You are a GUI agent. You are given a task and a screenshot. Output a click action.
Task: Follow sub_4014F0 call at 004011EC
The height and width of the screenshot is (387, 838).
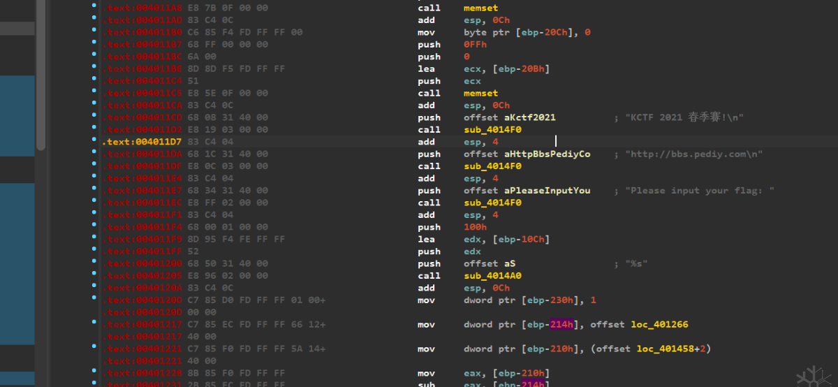click(492, 203)
